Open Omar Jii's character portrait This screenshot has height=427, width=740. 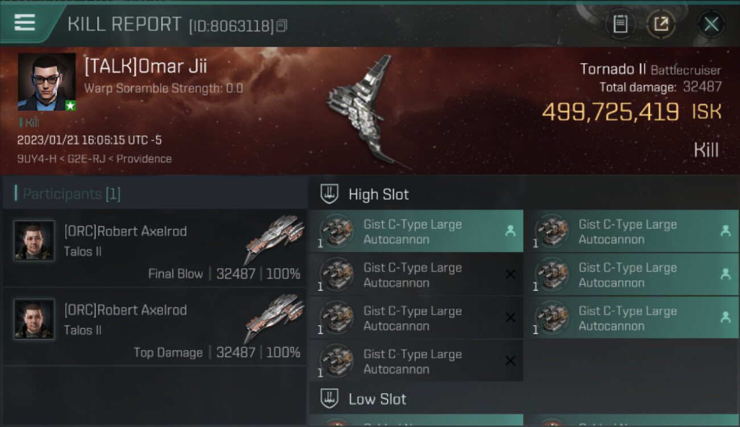tap(47, 82)
